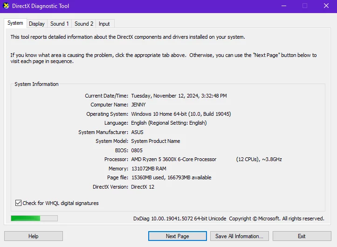337x247 pixels.
Task: Click the system manufacturer value ASUS
Action: 137,132
